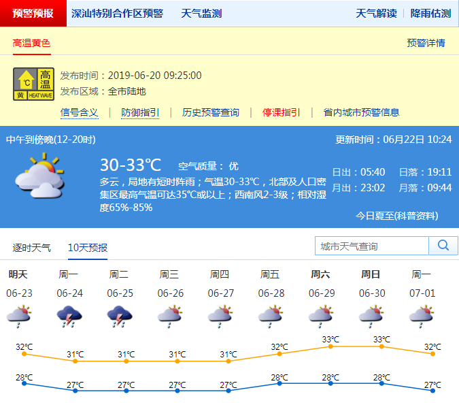Click weather icon for 07-01
The width and height of the screenshot is (459, 405).
(x=421, y=317)
